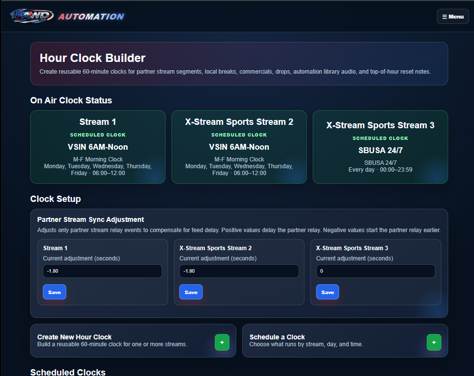Image resolution: width=474 pixels, height=376 pixels.
Task: Save X-Stream Sports Stream 2 sync adjustment
Action: (191, 292)
